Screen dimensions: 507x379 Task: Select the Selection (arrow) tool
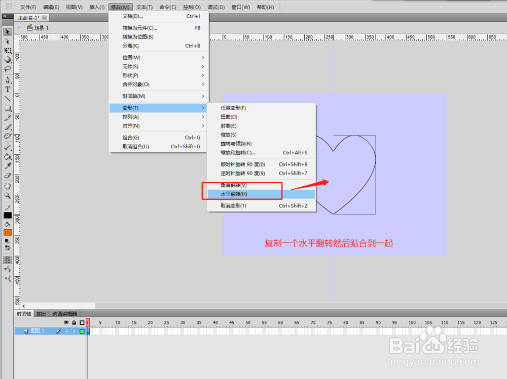pos(8,32)
